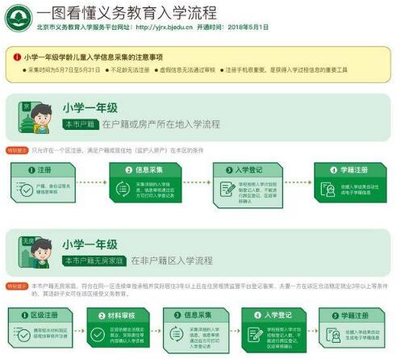Click checkmark icon in 区级注册 card

(23, 335)
